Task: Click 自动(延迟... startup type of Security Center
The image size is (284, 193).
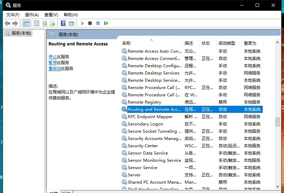Action: point(229,146)
